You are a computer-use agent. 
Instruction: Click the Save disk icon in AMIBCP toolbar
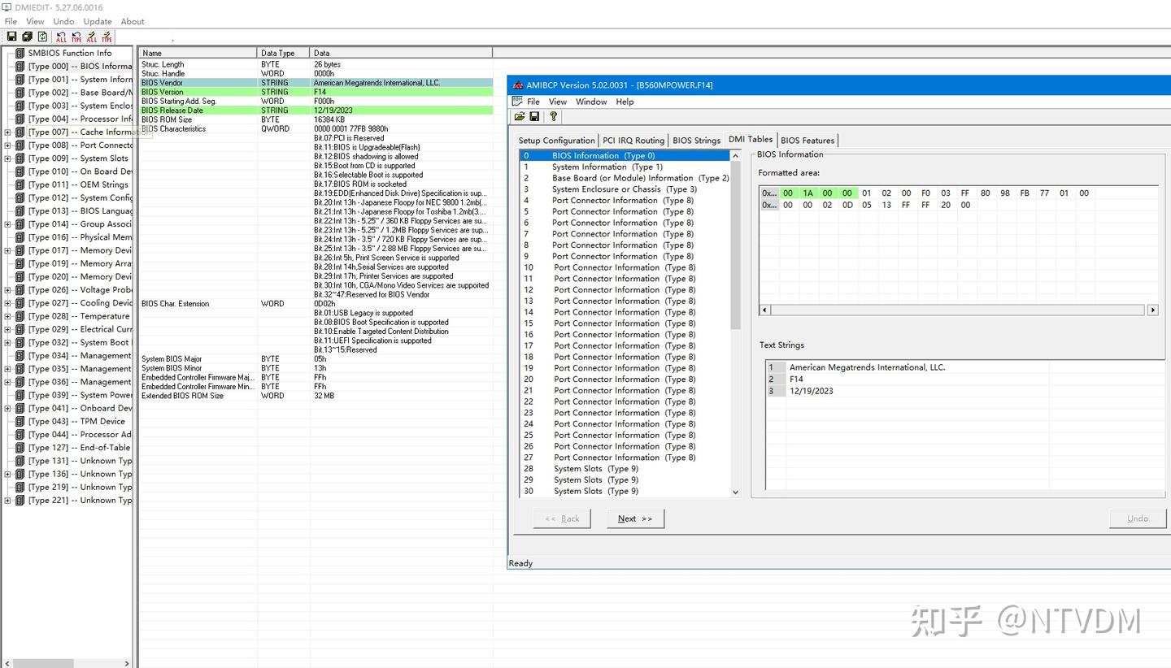point(534,116)
